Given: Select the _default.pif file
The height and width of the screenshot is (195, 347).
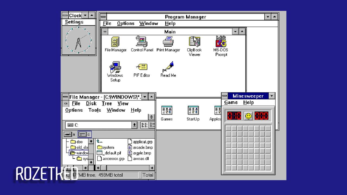Looking at the screenshot, I should [109, 153].
